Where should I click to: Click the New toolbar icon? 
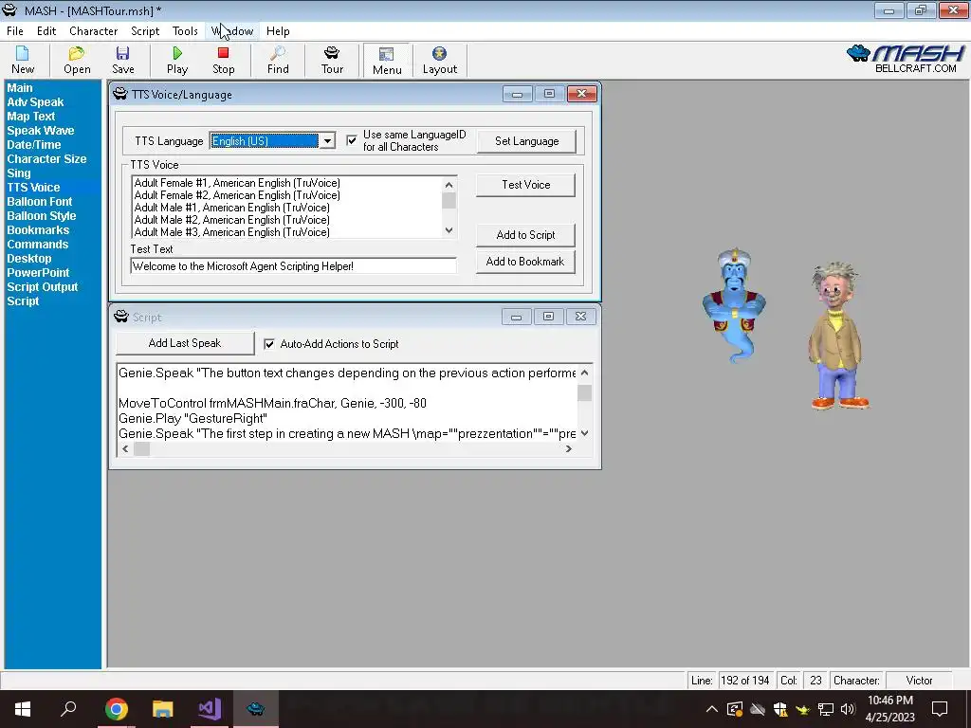[23, 60]
